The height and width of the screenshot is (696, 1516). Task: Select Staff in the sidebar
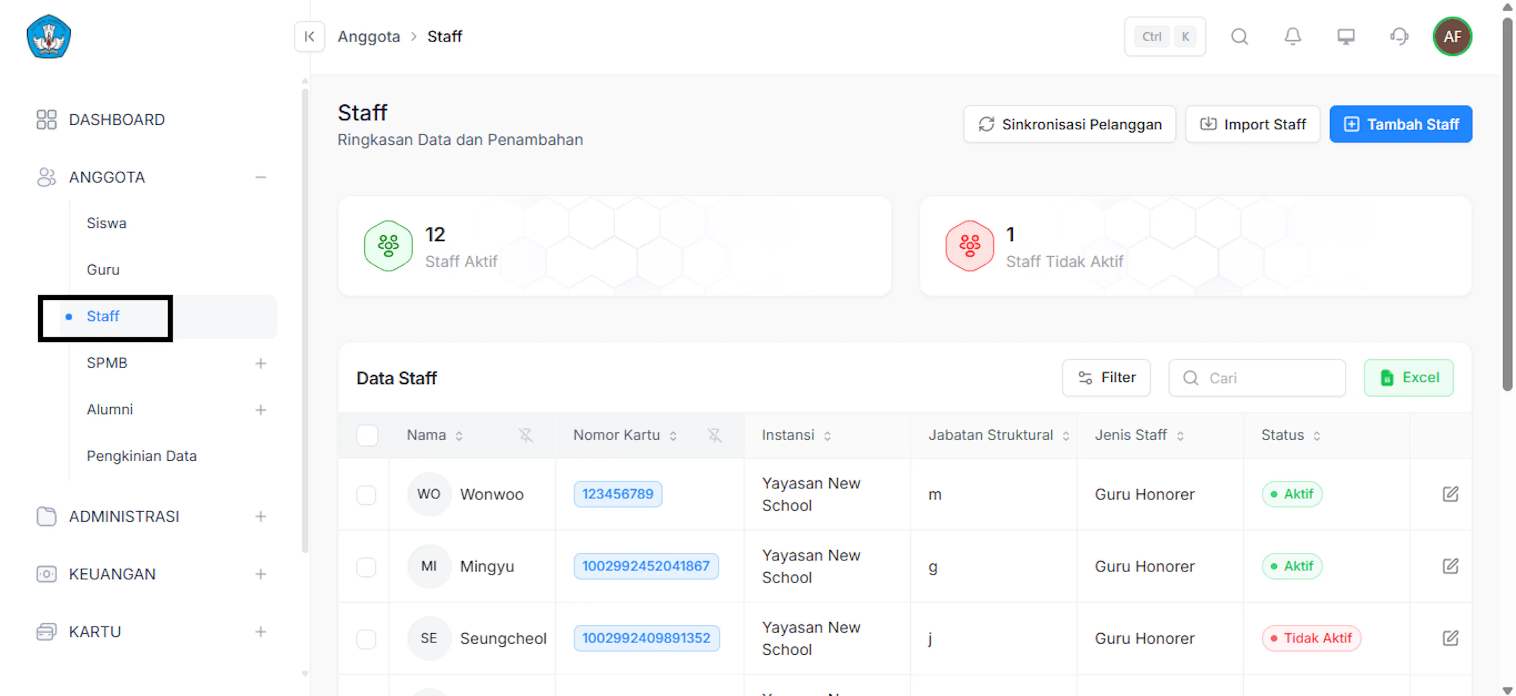click(x=103, y=316)
